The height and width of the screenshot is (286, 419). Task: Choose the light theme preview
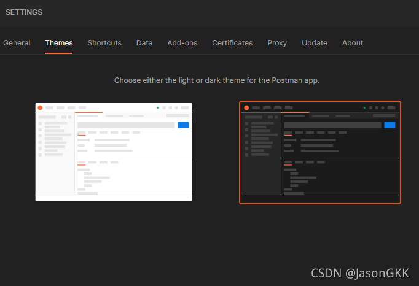tap(114, 152)
